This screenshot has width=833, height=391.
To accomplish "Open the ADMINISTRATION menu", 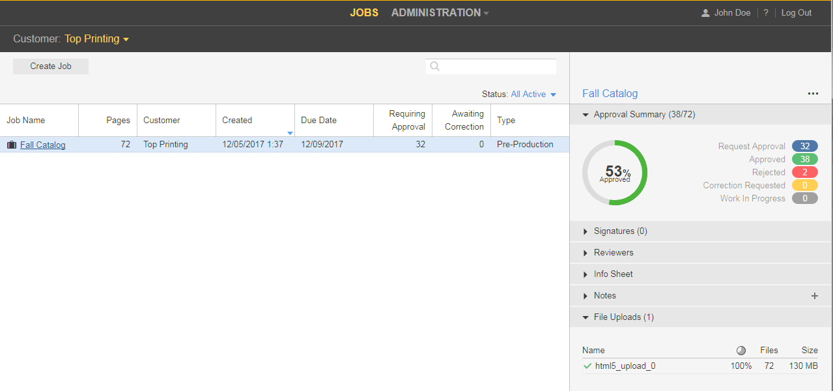I will 440,13.
